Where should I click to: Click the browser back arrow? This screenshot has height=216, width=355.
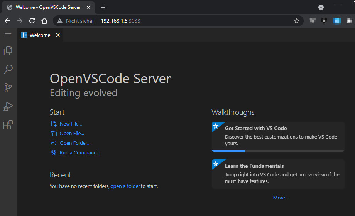[7, 21]
